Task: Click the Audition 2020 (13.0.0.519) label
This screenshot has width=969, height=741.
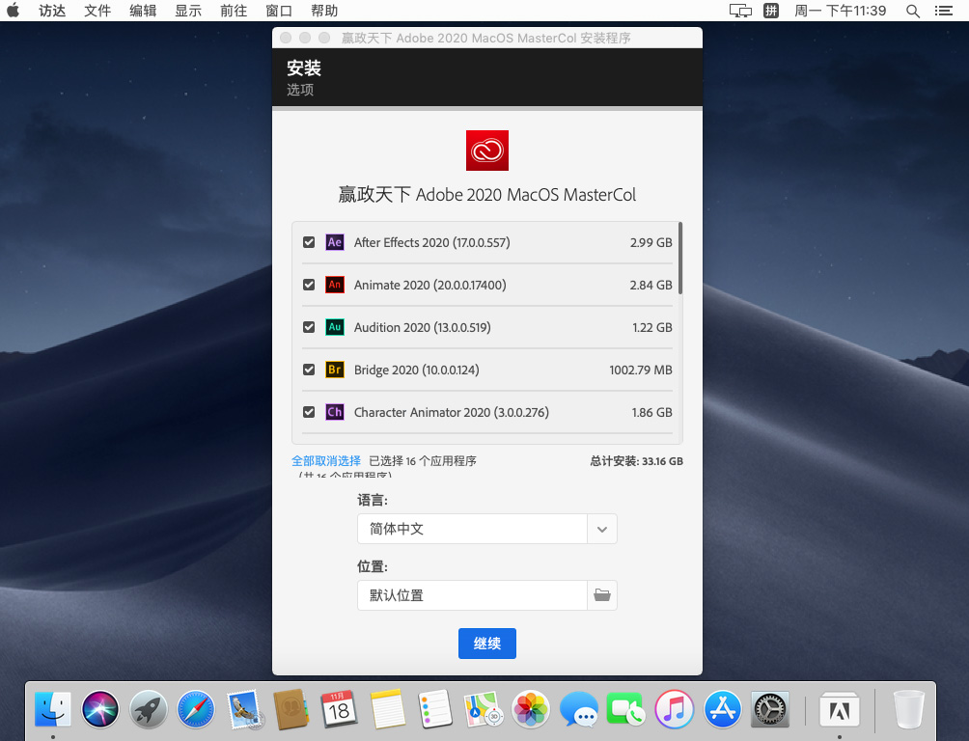Action: tap(422, 327)
